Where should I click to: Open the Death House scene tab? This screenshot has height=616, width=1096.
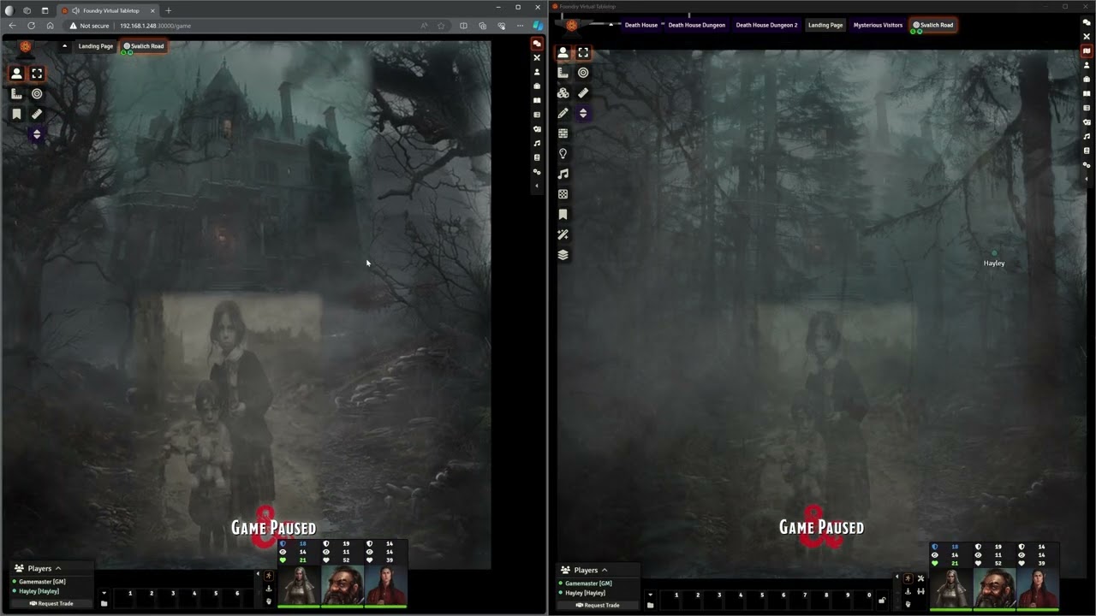click(x=641, y=25)
